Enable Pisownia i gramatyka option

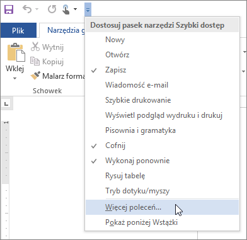point(162,130)
